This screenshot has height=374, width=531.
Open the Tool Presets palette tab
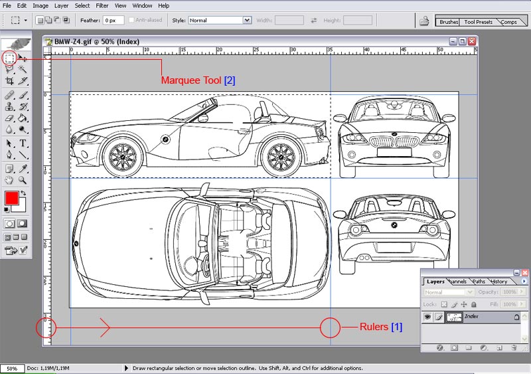click(478, 22)
